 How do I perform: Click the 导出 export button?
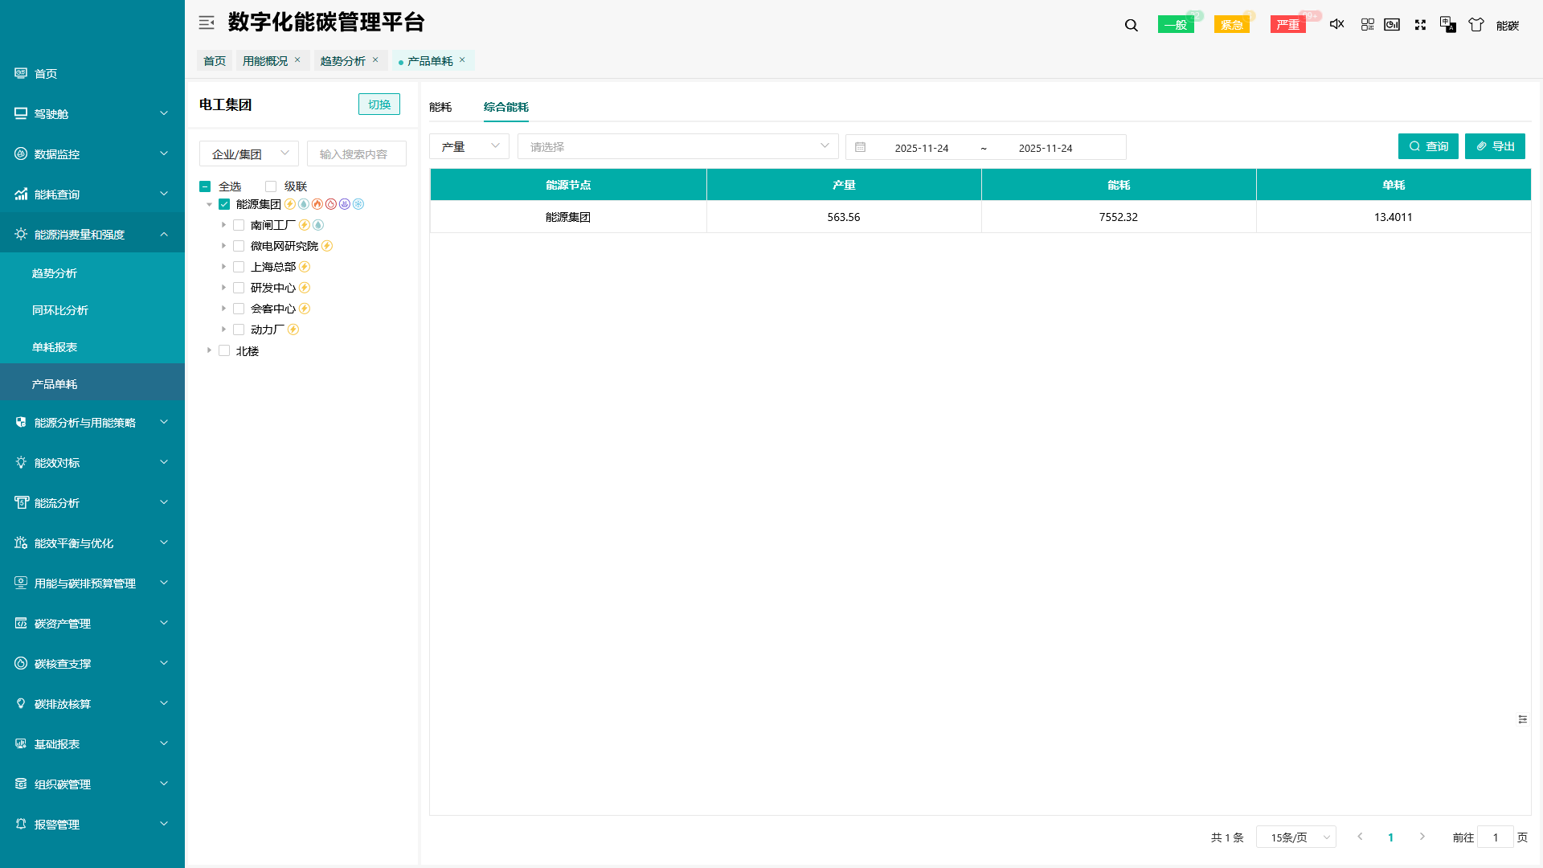pyautogui.click(x=1495, y=146)
